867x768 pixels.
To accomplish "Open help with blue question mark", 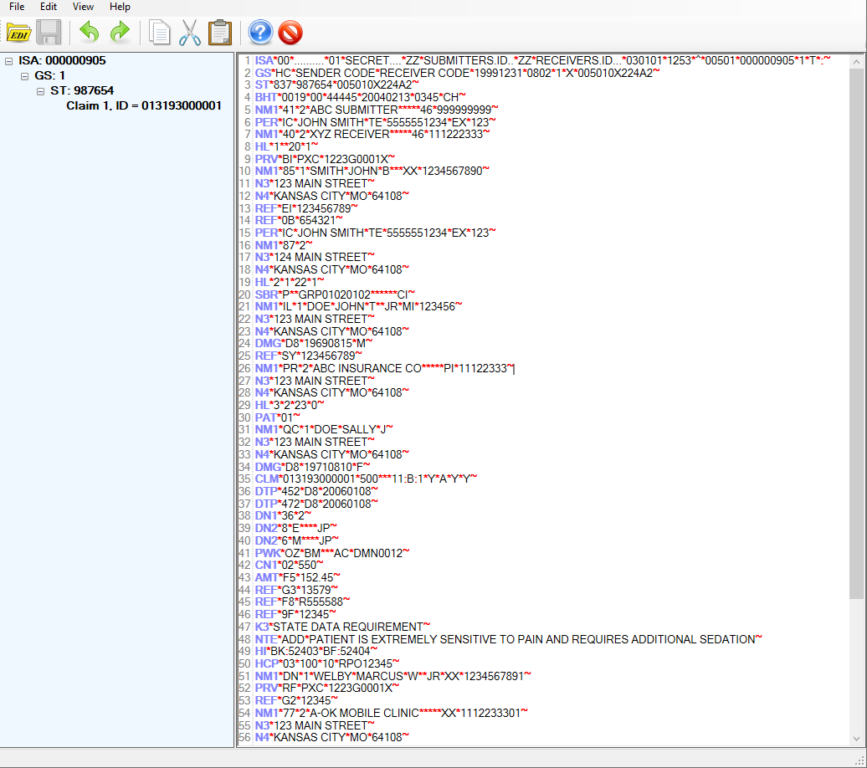I will [x=260, y=33].
